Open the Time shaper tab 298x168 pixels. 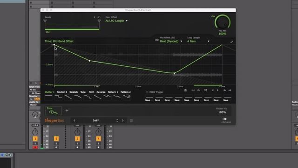pos(53,111)
